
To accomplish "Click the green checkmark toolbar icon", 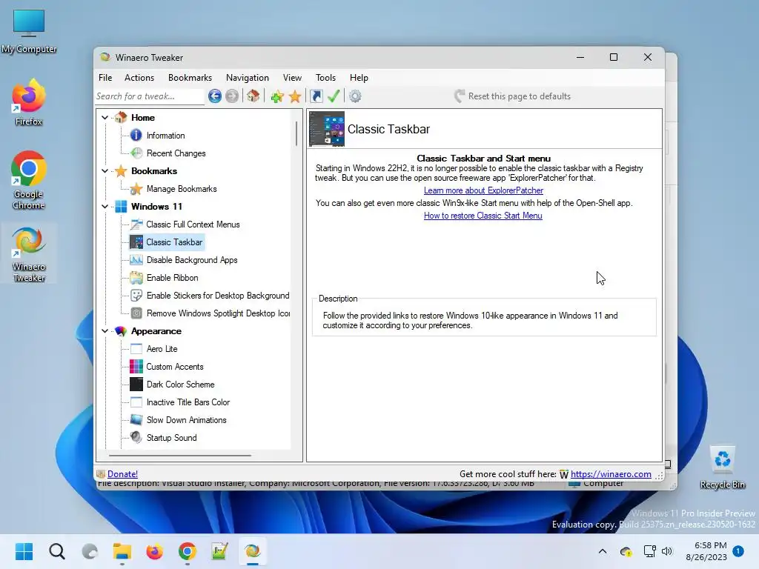I will (334, 96).
